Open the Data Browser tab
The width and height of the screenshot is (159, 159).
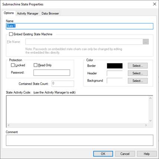tap(50, 13)
